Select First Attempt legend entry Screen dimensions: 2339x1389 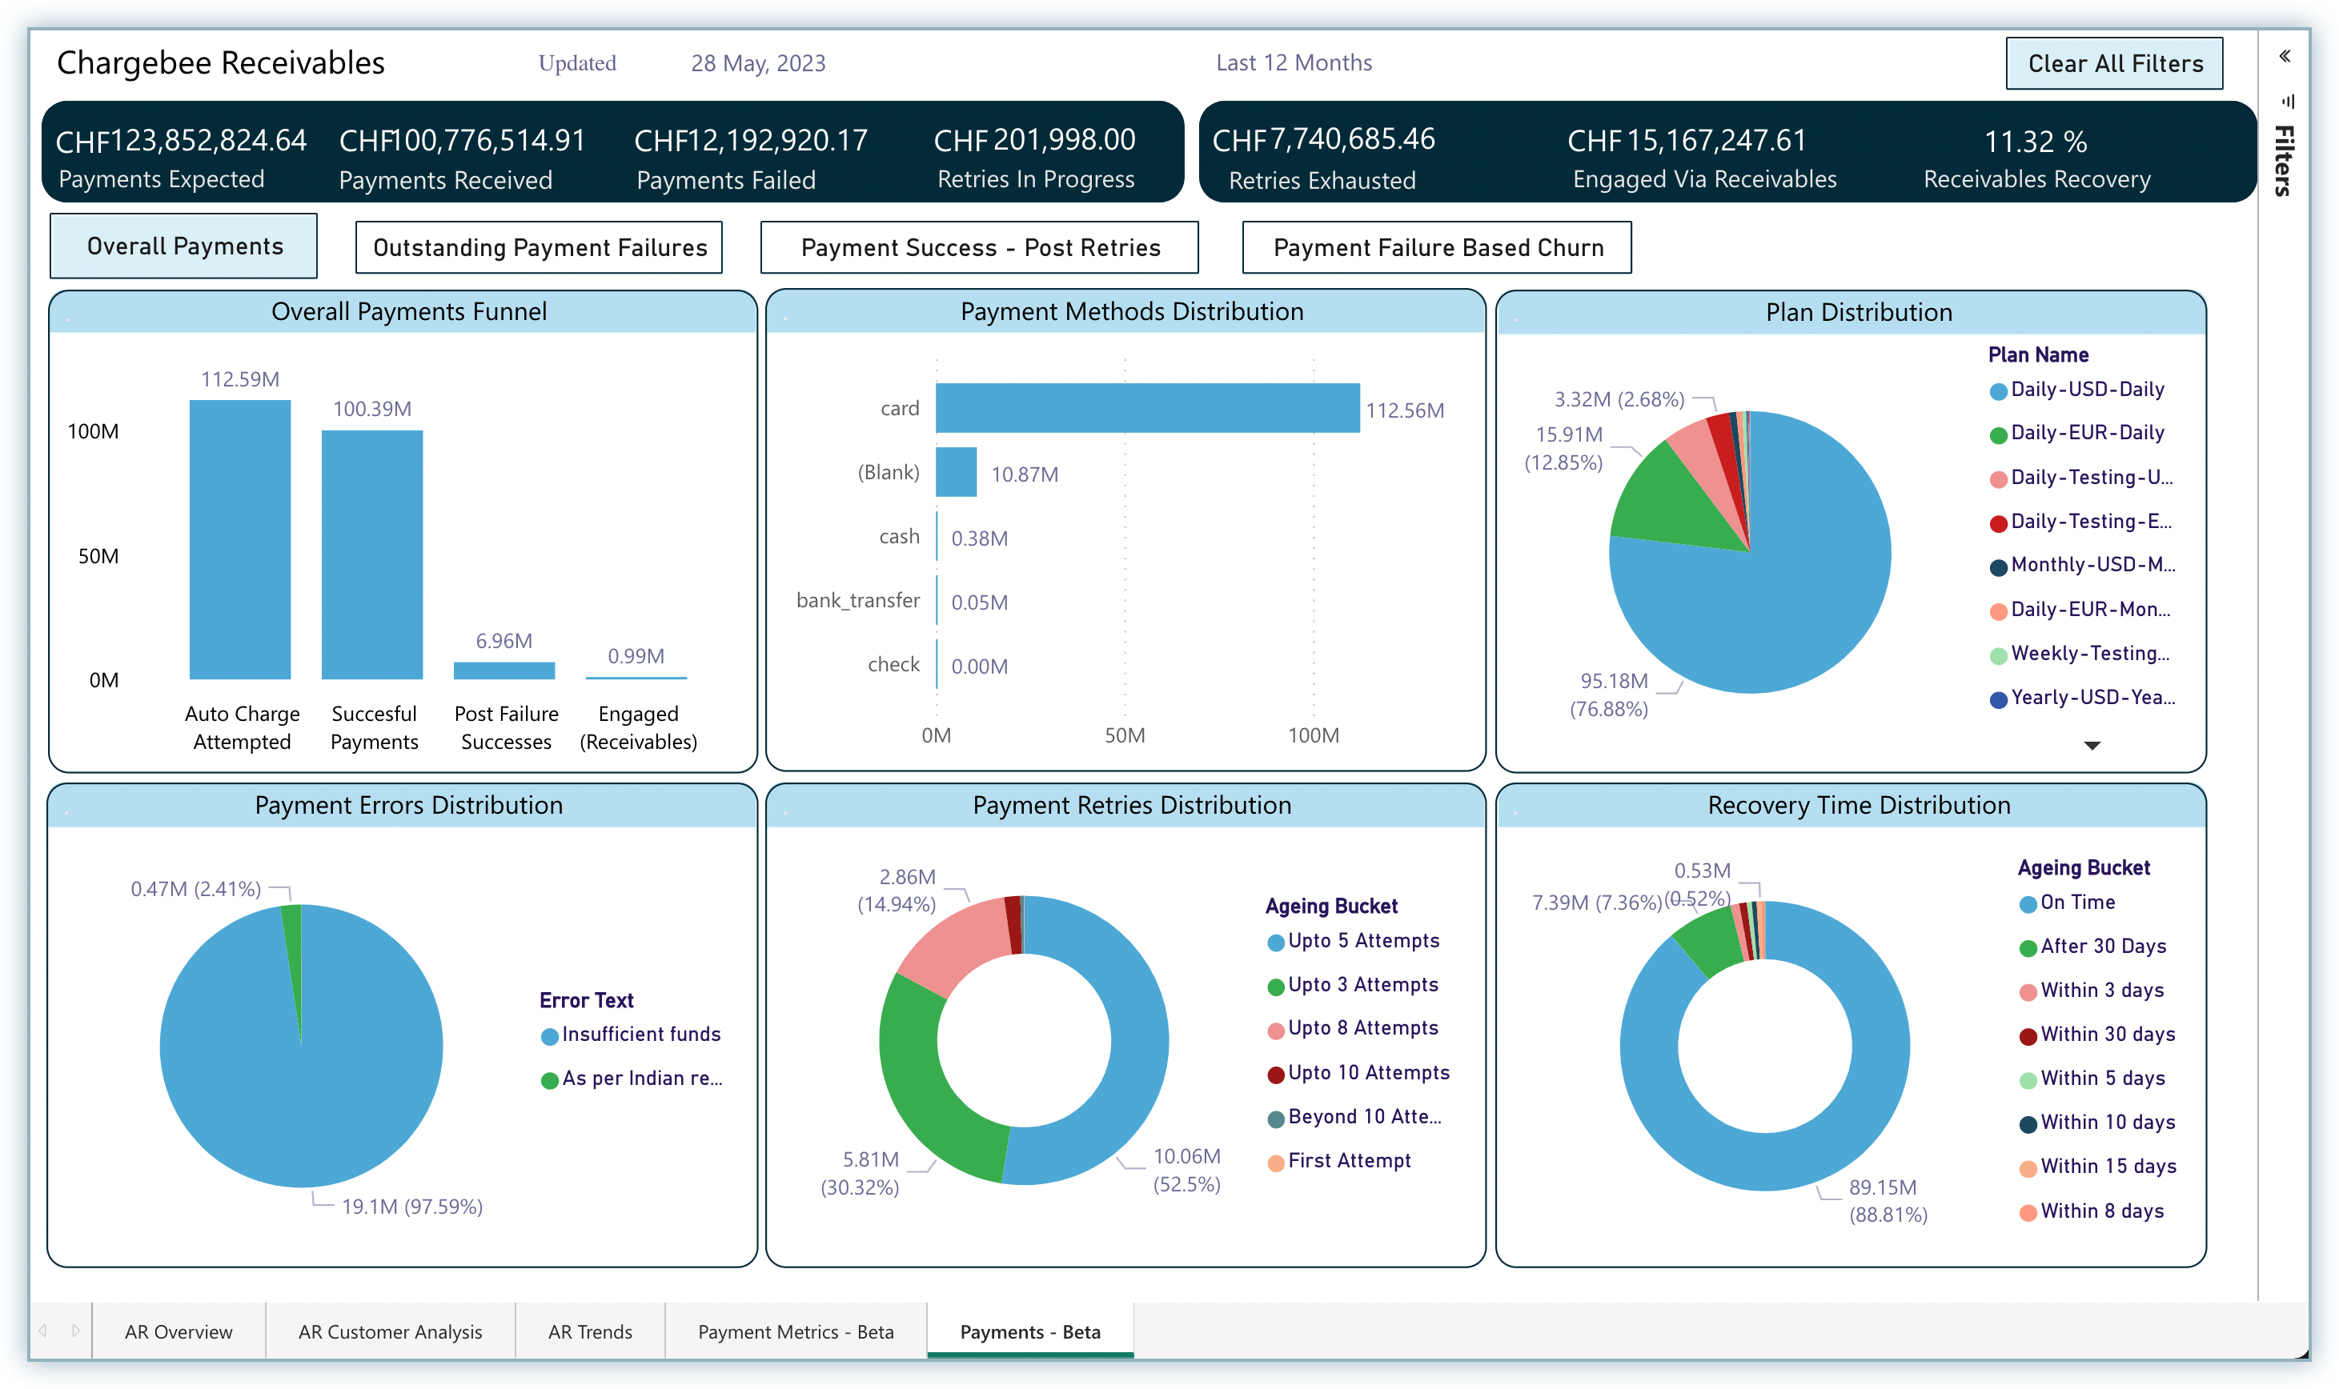[x=1338, y=1161]
